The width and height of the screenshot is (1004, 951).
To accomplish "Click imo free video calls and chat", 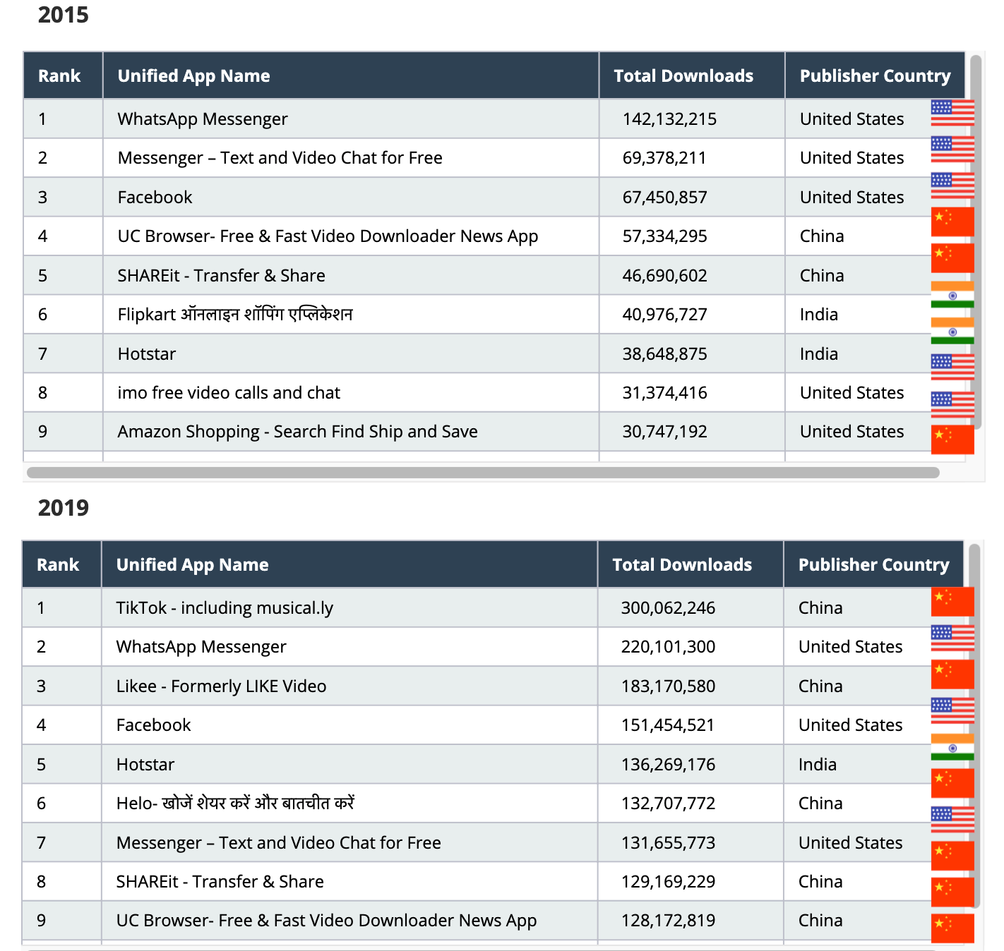I will 229,393.
